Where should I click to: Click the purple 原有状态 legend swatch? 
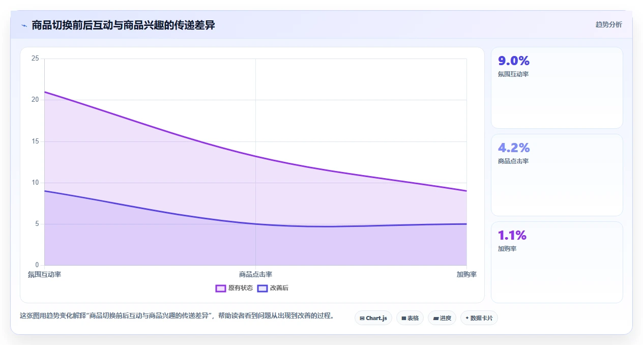click(x=221, y=288)
